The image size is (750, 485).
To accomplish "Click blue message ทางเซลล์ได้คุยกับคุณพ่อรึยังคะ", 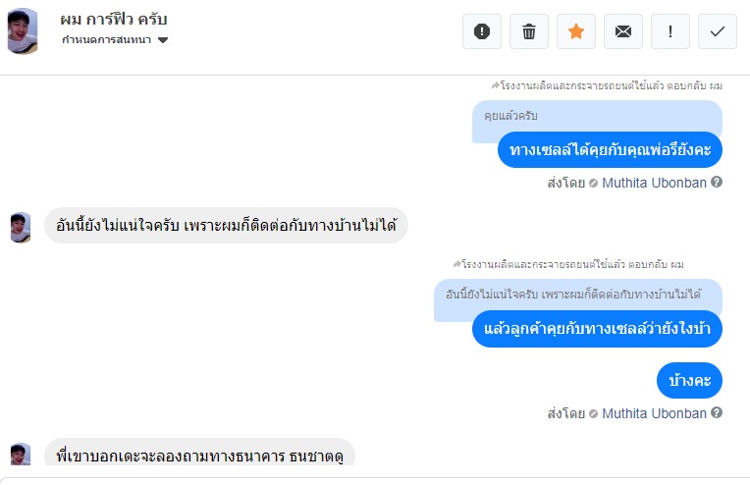I will [610, 149].
